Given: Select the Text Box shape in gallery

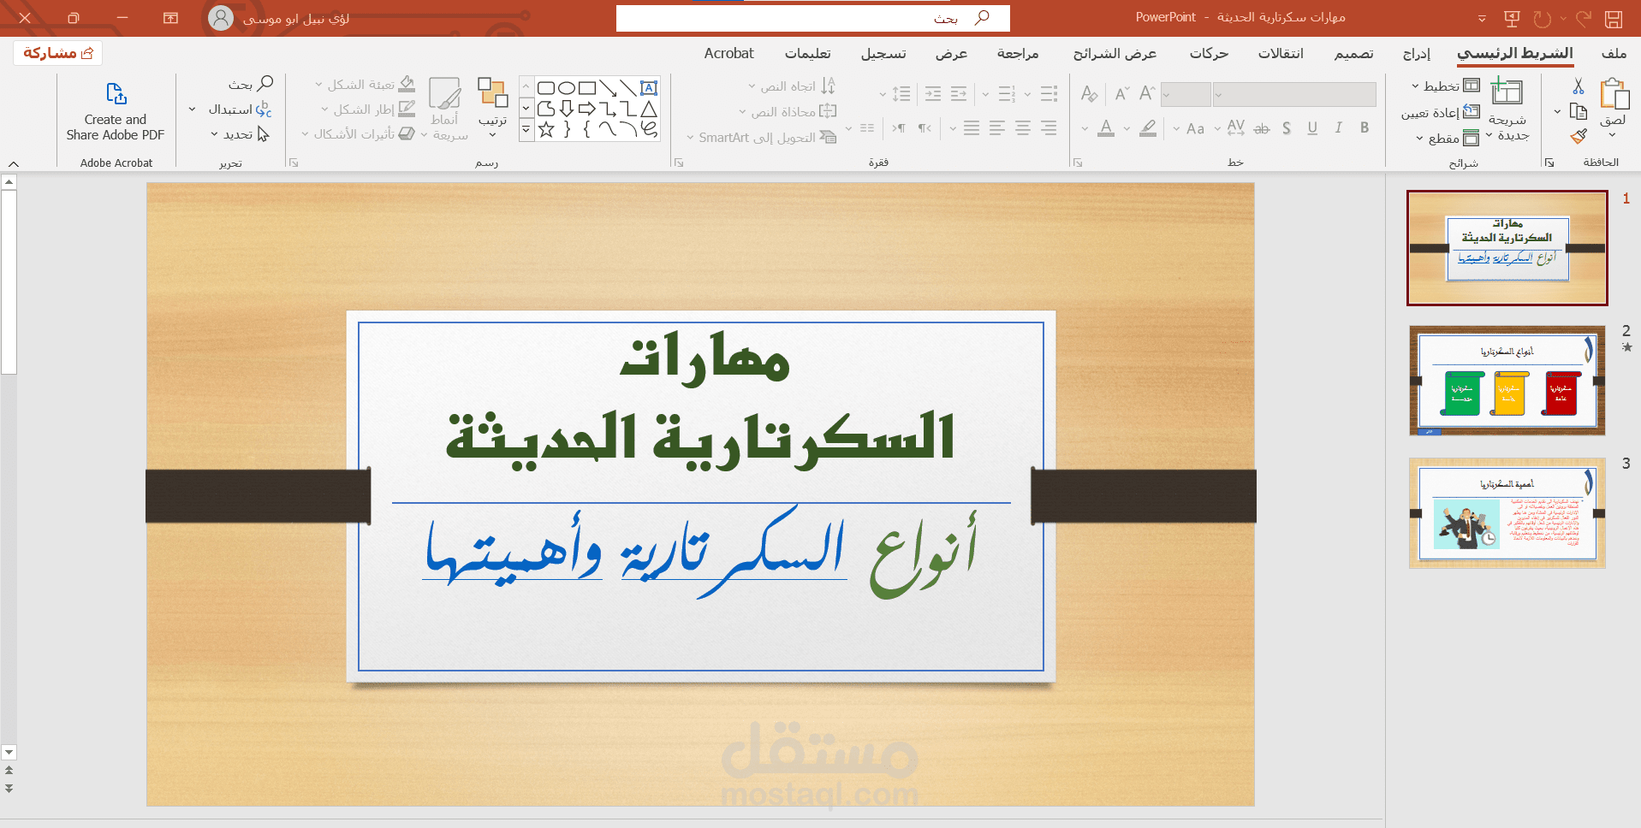Looking at the screenshot, I should [650, 87].
